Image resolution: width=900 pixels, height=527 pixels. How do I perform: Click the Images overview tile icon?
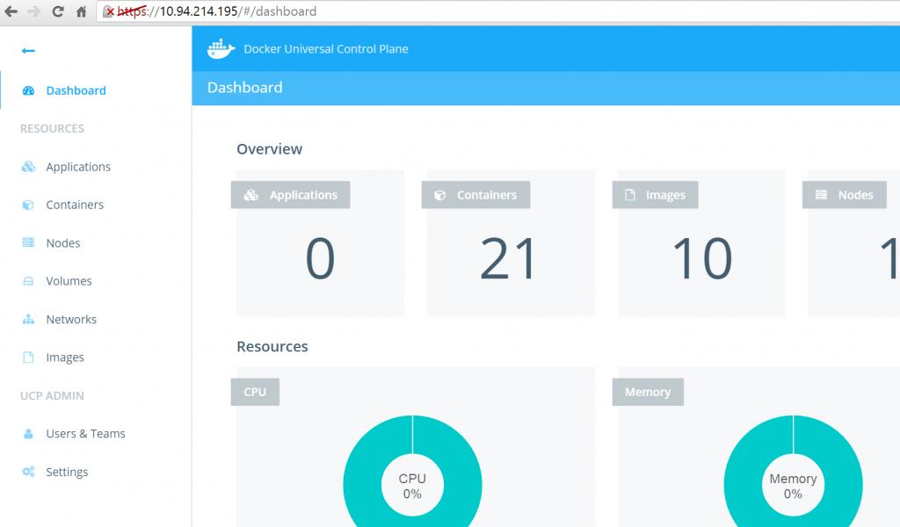(x=629, y=194)
